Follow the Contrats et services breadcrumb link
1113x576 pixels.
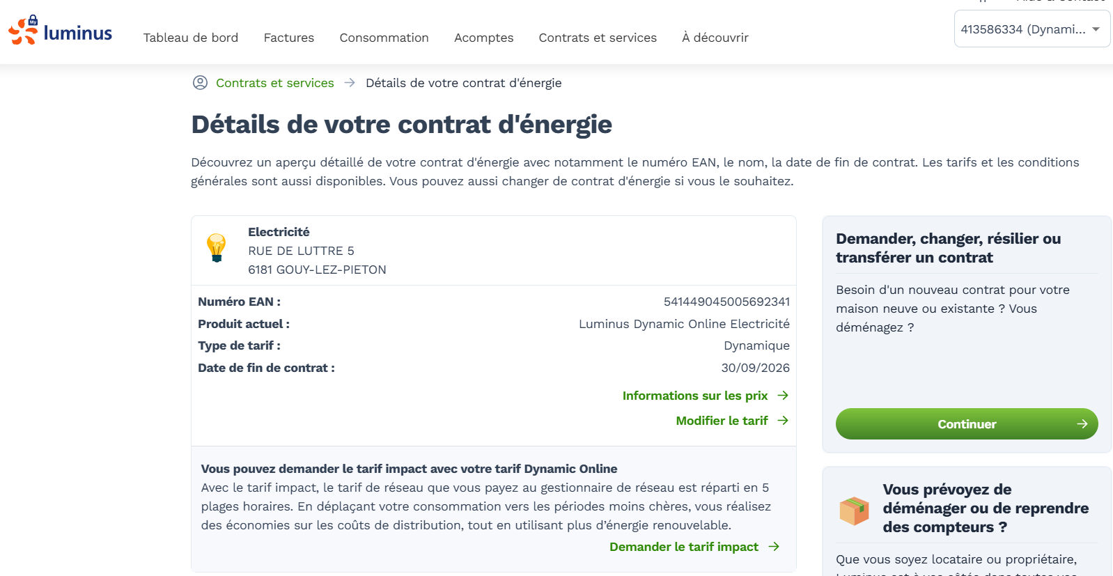[275, 83]
